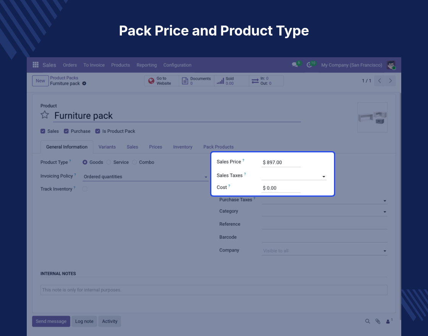Select the Service product type
Image resolution: width=428 pixels, height=336 pixels.
coord(109,162)
